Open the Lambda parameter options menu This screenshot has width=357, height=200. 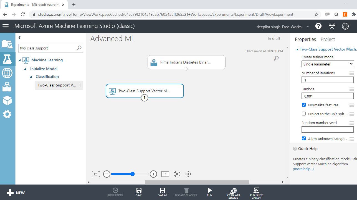(351, 89)
